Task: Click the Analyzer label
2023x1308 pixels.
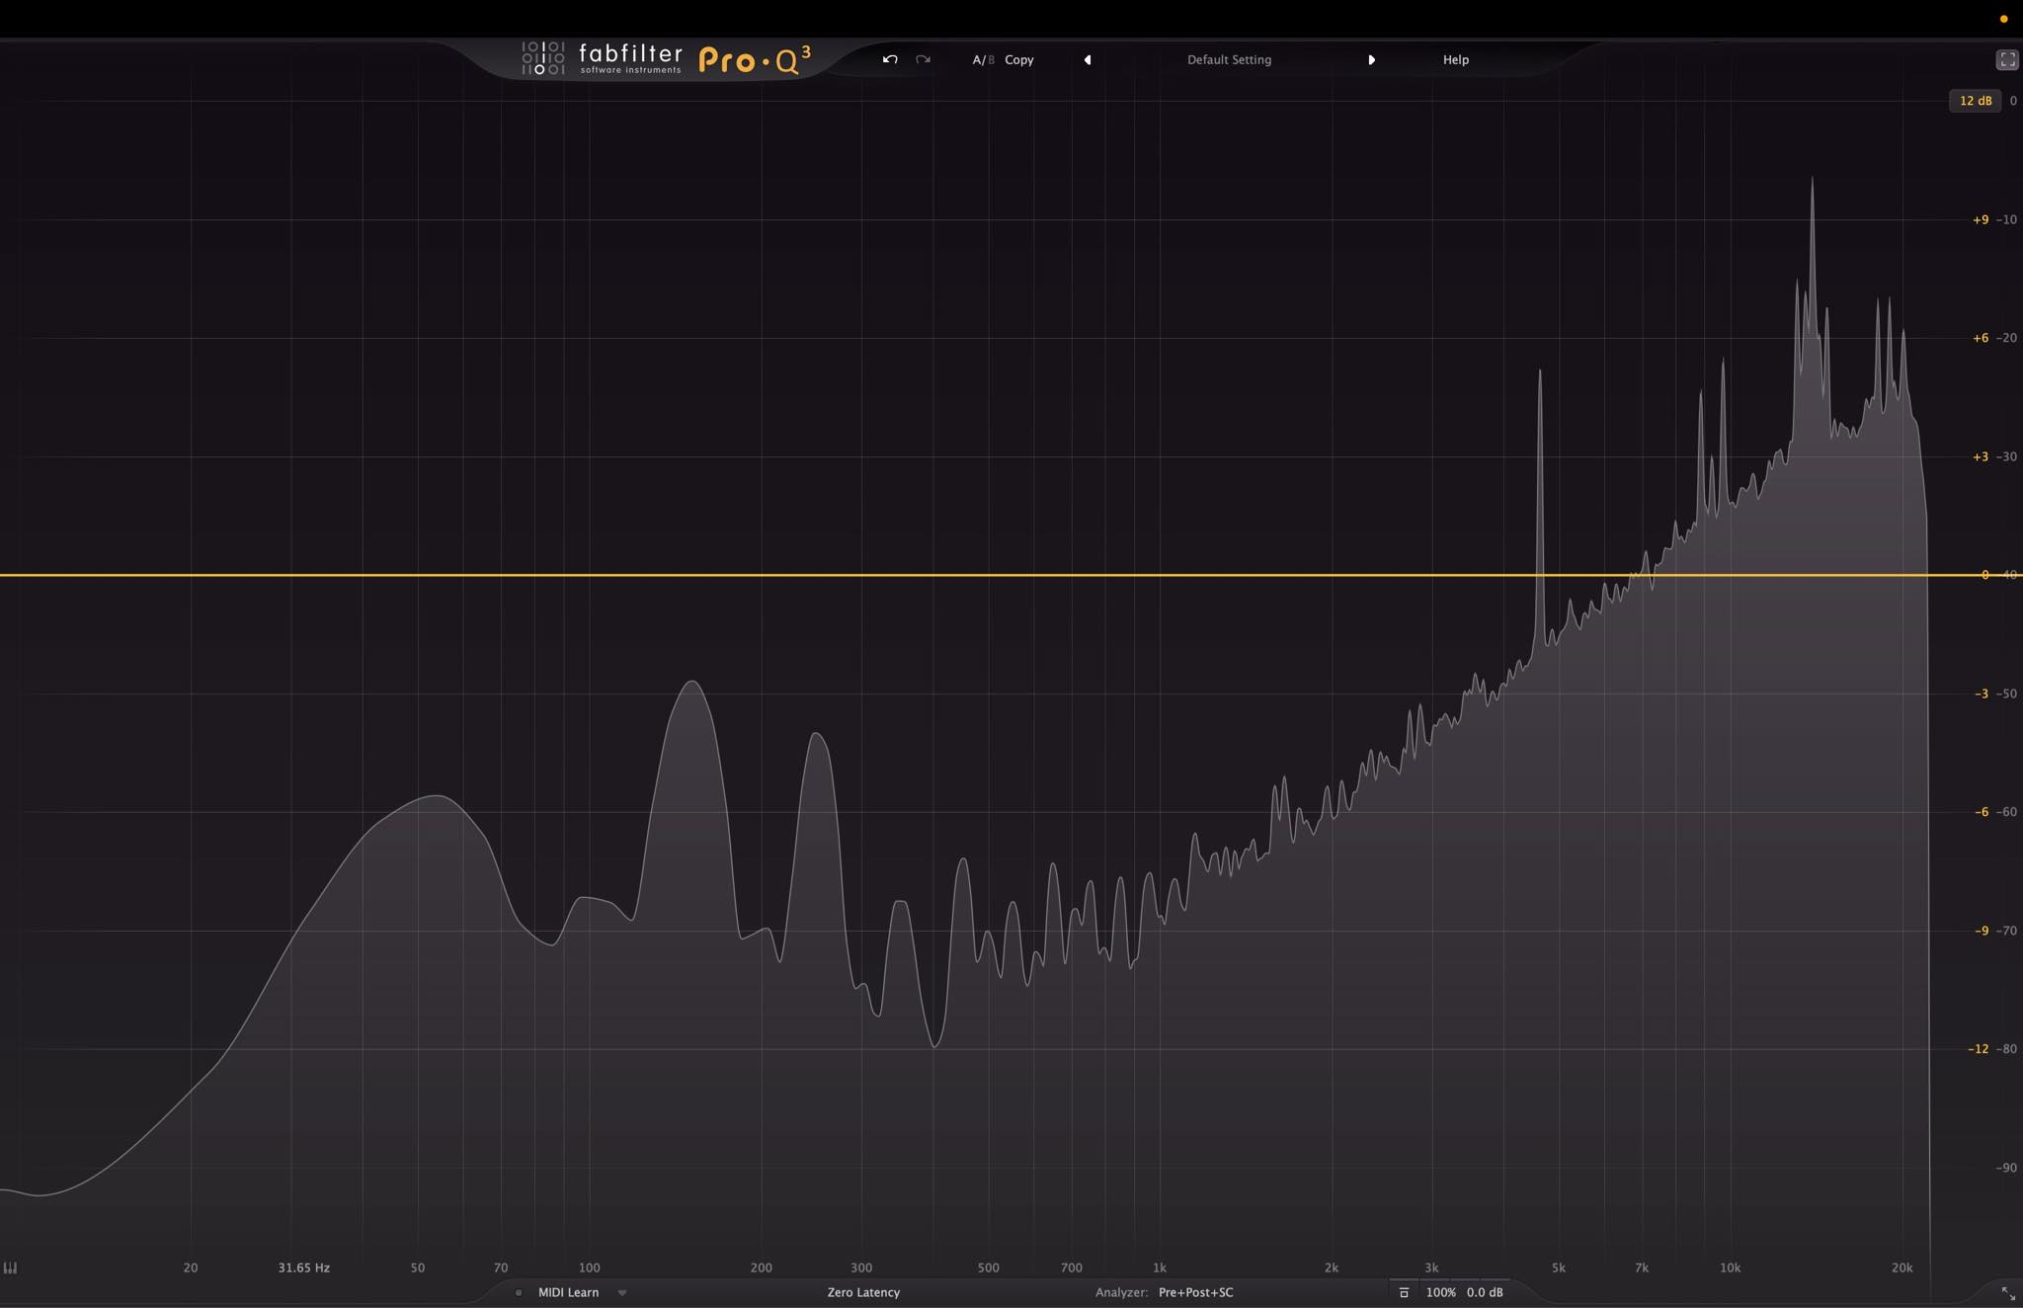Action: tap(1121, 1292)
